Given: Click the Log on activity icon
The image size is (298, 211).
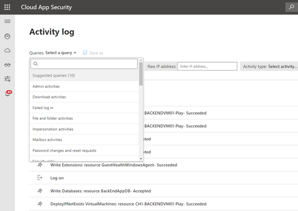Looking at the screenshot, I should pyautogui.click(x=40, y=178).
